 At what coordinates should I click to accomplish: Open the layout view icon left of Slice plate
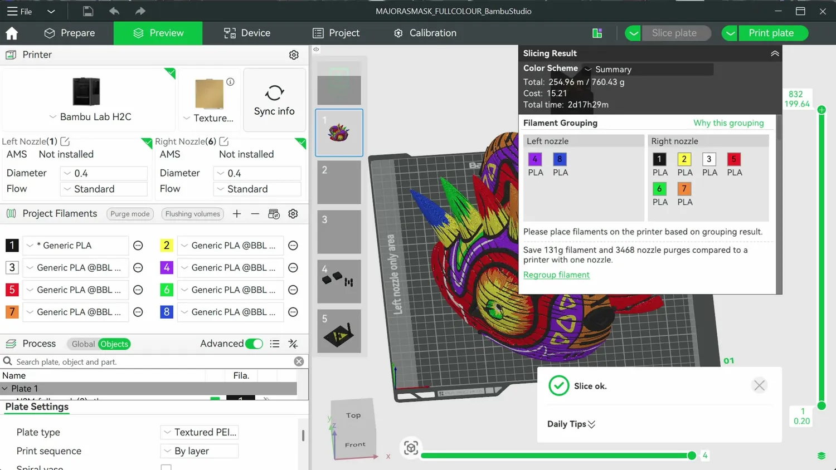coord(597,33)
